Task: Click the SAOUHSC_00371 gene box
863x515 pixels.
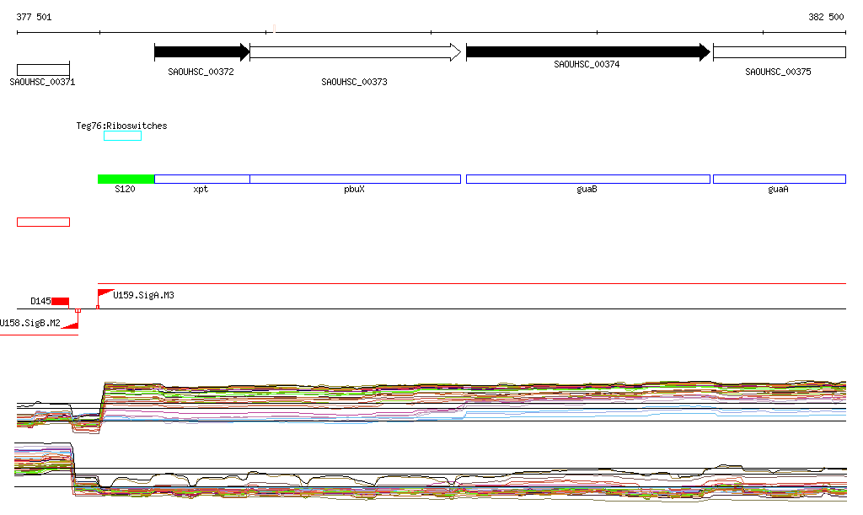Action: point(43,69)
